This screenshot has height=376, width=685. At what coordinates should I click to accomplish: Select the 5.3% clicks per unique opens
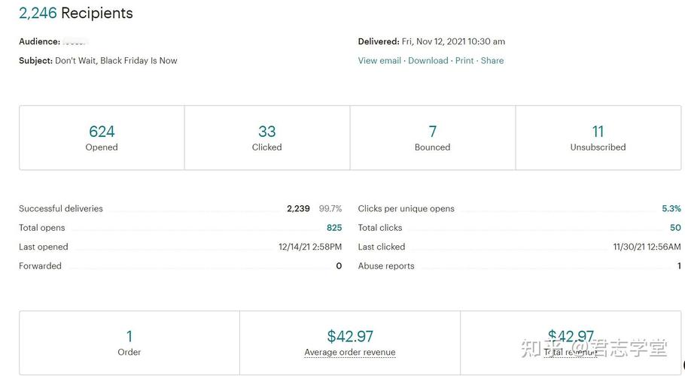[671, 208]
